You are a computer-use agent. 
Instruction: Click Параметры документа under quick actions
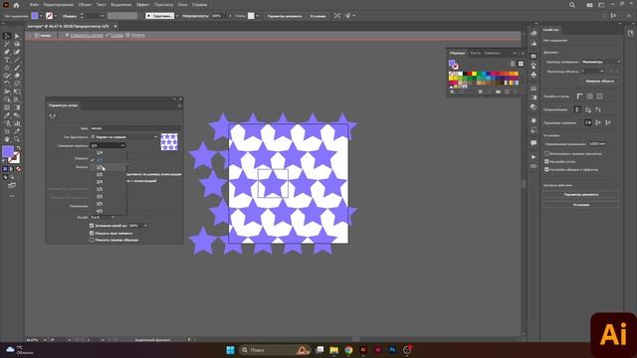581,195
